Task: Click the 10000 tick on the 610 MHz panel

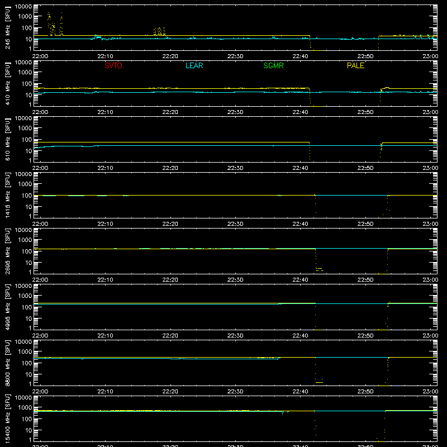Action: (23, 118)
